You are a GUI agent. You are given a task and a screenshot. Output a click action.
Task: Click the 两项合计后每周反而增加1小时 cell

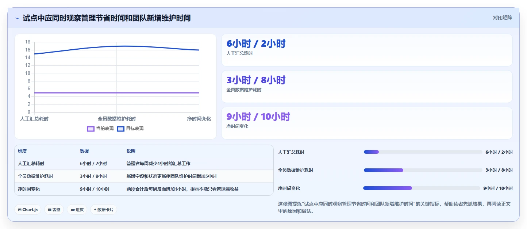click(x=182, y=189)
